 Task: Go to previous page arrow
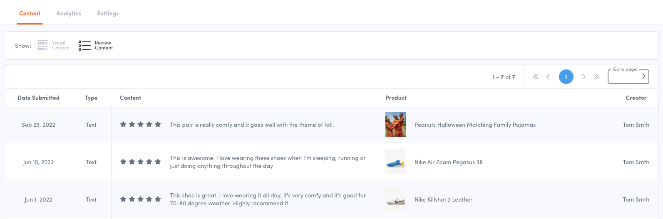[x=548, y=76]
